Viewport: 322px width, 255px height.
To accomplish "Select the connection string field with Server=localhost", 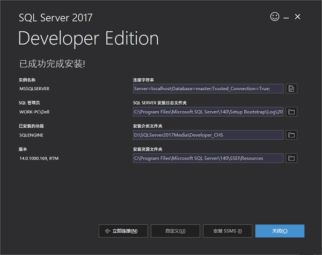I will pyautogui.click(x=208, y=89).
